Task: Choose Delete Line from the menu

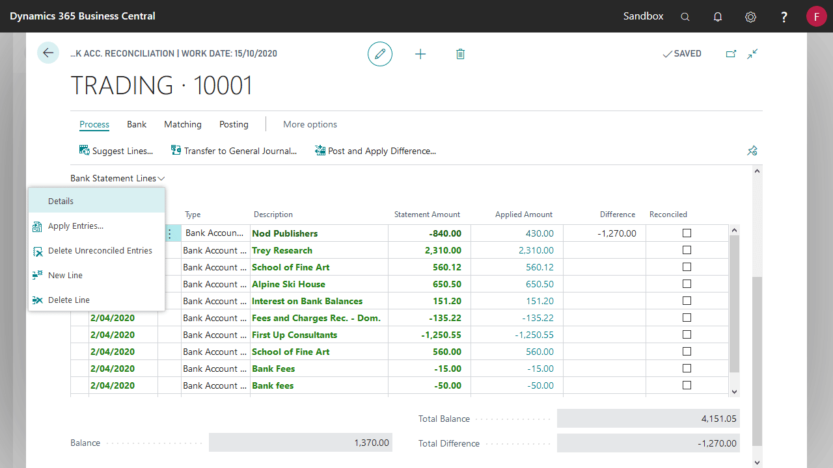Action: 96,300
